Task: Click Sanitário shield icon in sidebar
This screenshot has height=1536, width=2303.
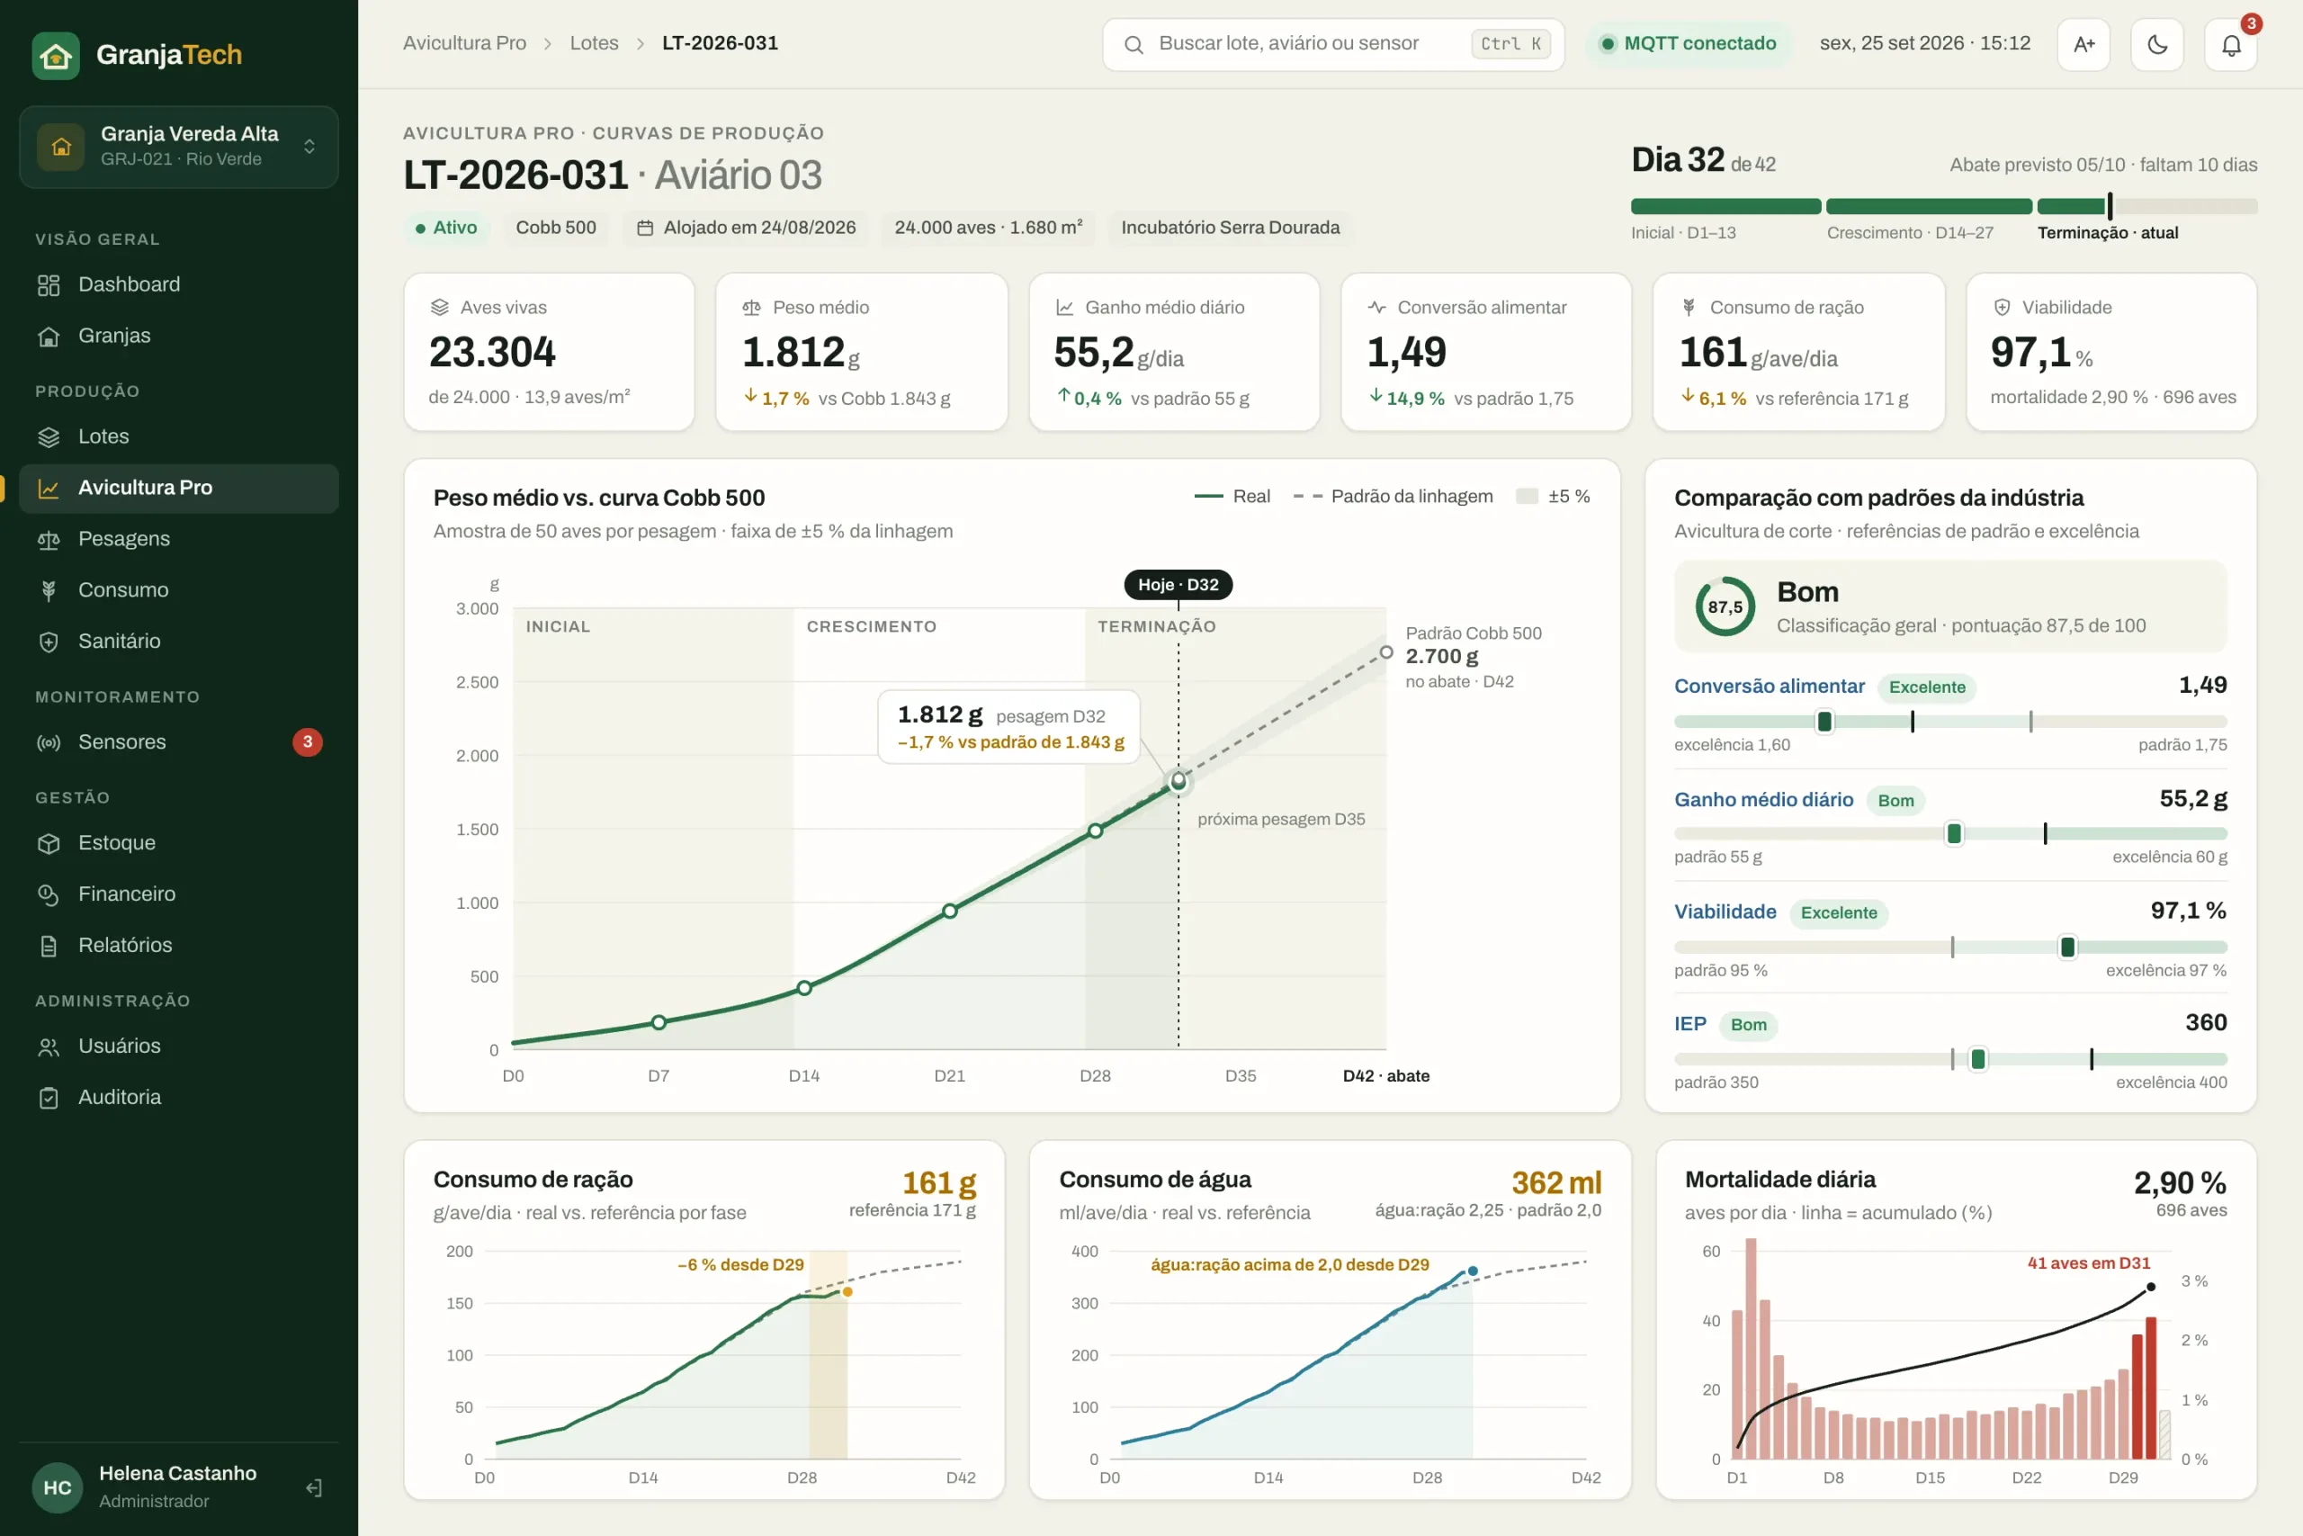Action: pos(48,642)
